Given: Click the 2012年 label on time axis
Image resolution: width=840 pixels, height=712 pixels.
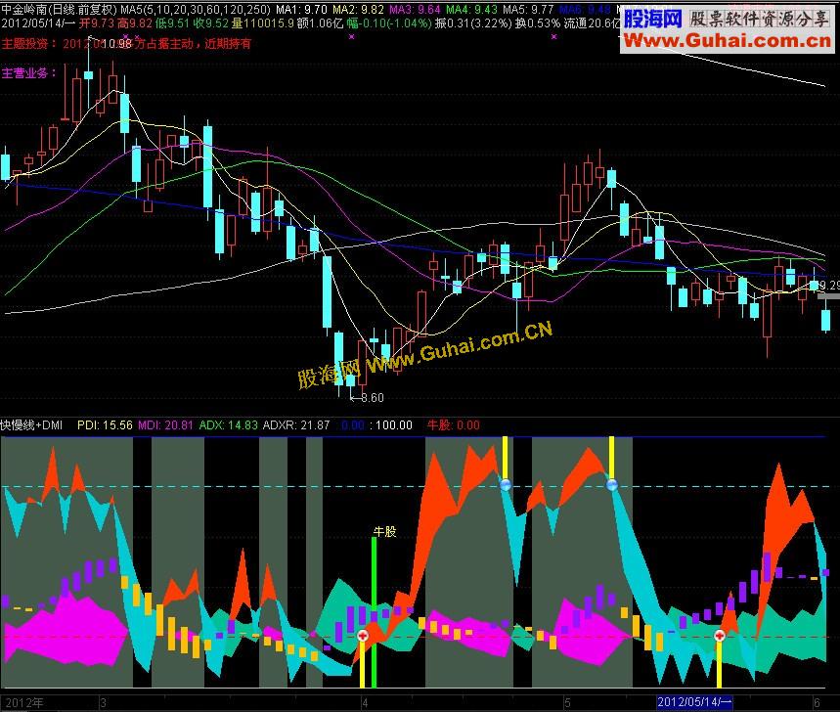Looking at the screenshot, I should click(x=24, y=703).
